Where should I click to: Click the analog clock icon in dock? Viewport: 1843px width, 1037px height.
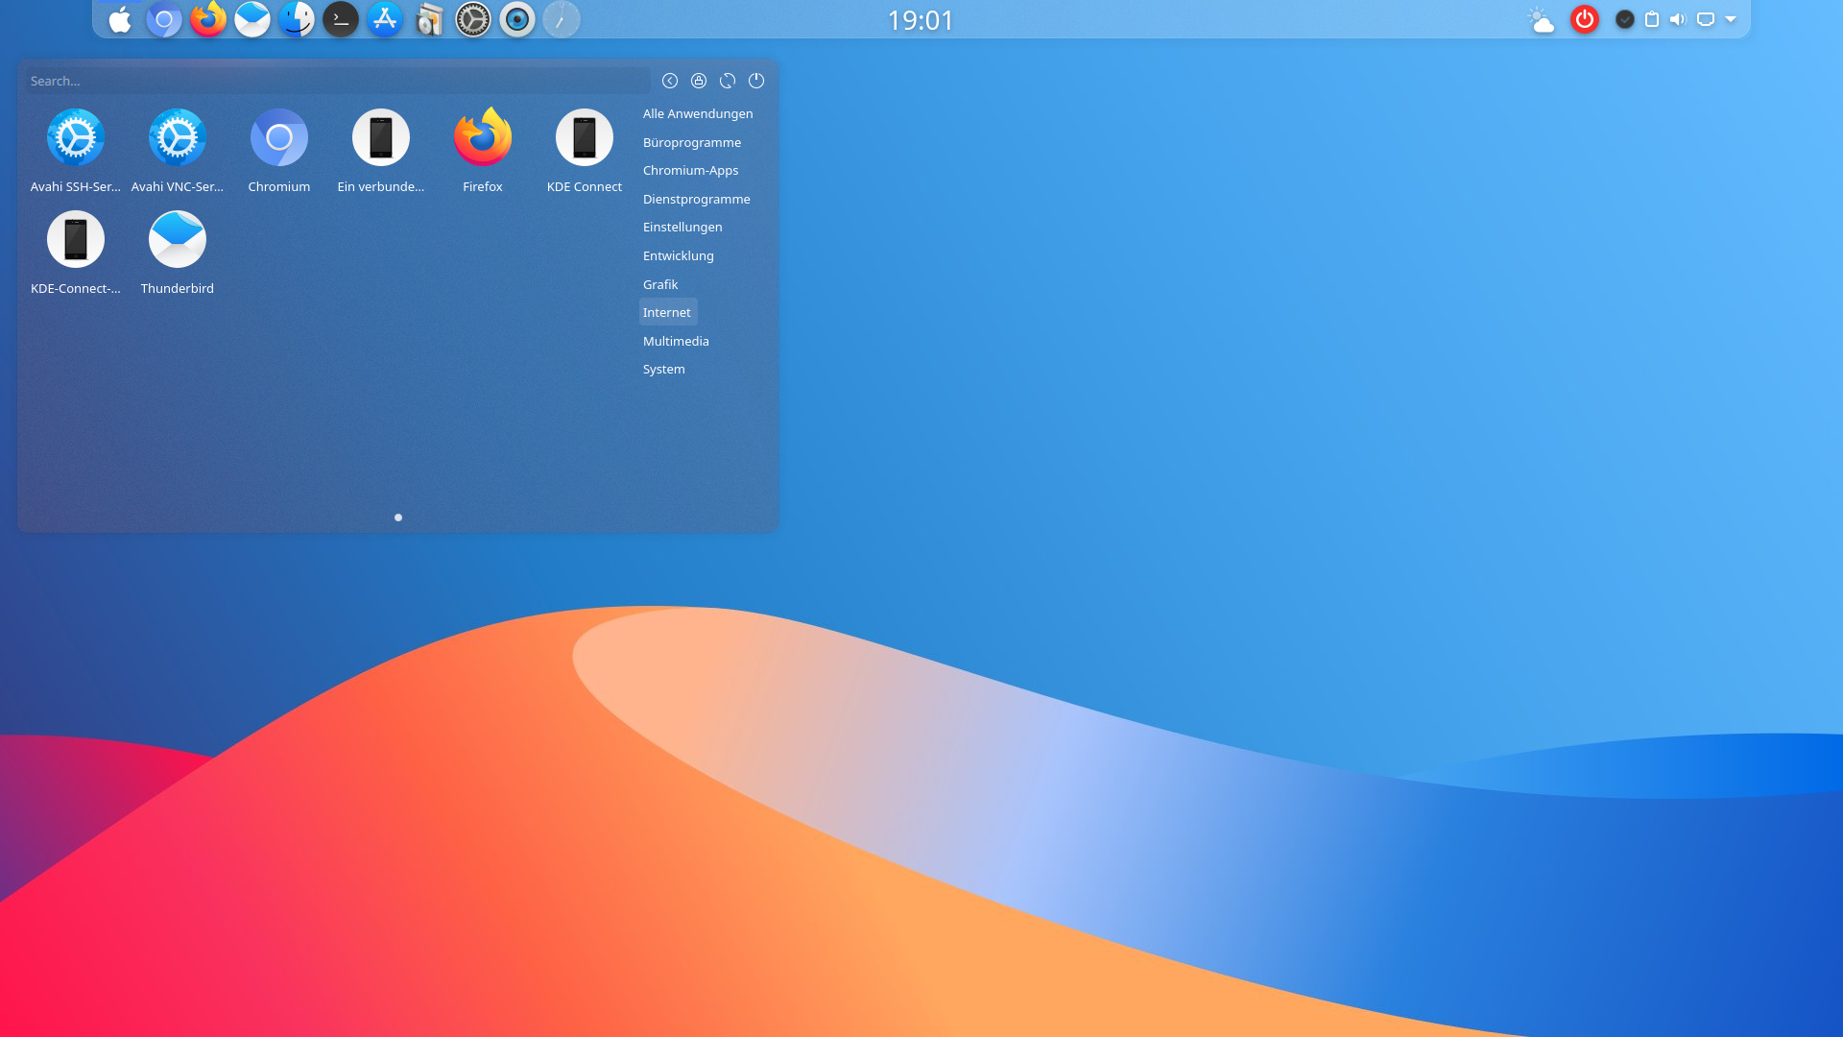(562, 19)
